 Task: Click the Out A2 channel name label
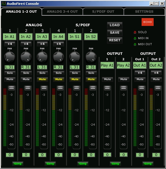[x=156, y=65]
